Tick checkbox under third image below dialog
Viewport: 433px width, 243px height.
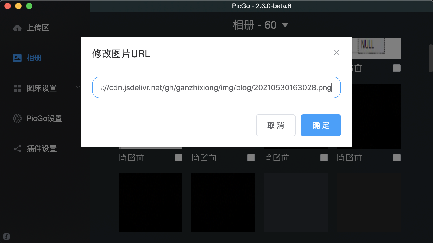coord(324,158)
